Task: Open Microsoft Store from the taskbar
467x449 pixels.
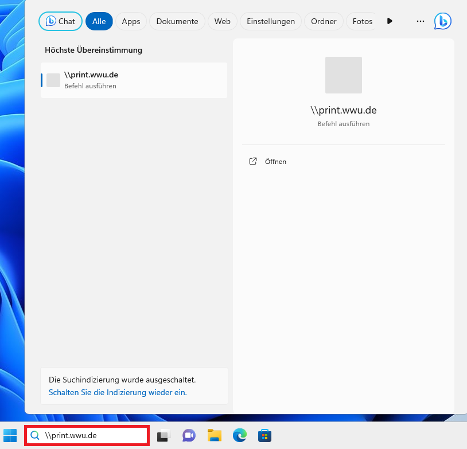Action: pyautogui.click(x=265, y=435)
